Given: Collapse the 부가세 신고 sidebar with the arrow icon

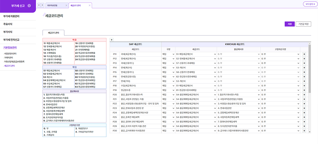Looking at the screenshot, I should 29,6.
